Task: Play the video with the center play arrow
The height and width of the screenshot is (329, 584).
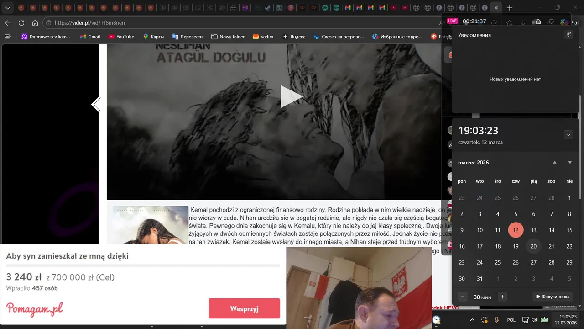Action: tap(291, 96)
